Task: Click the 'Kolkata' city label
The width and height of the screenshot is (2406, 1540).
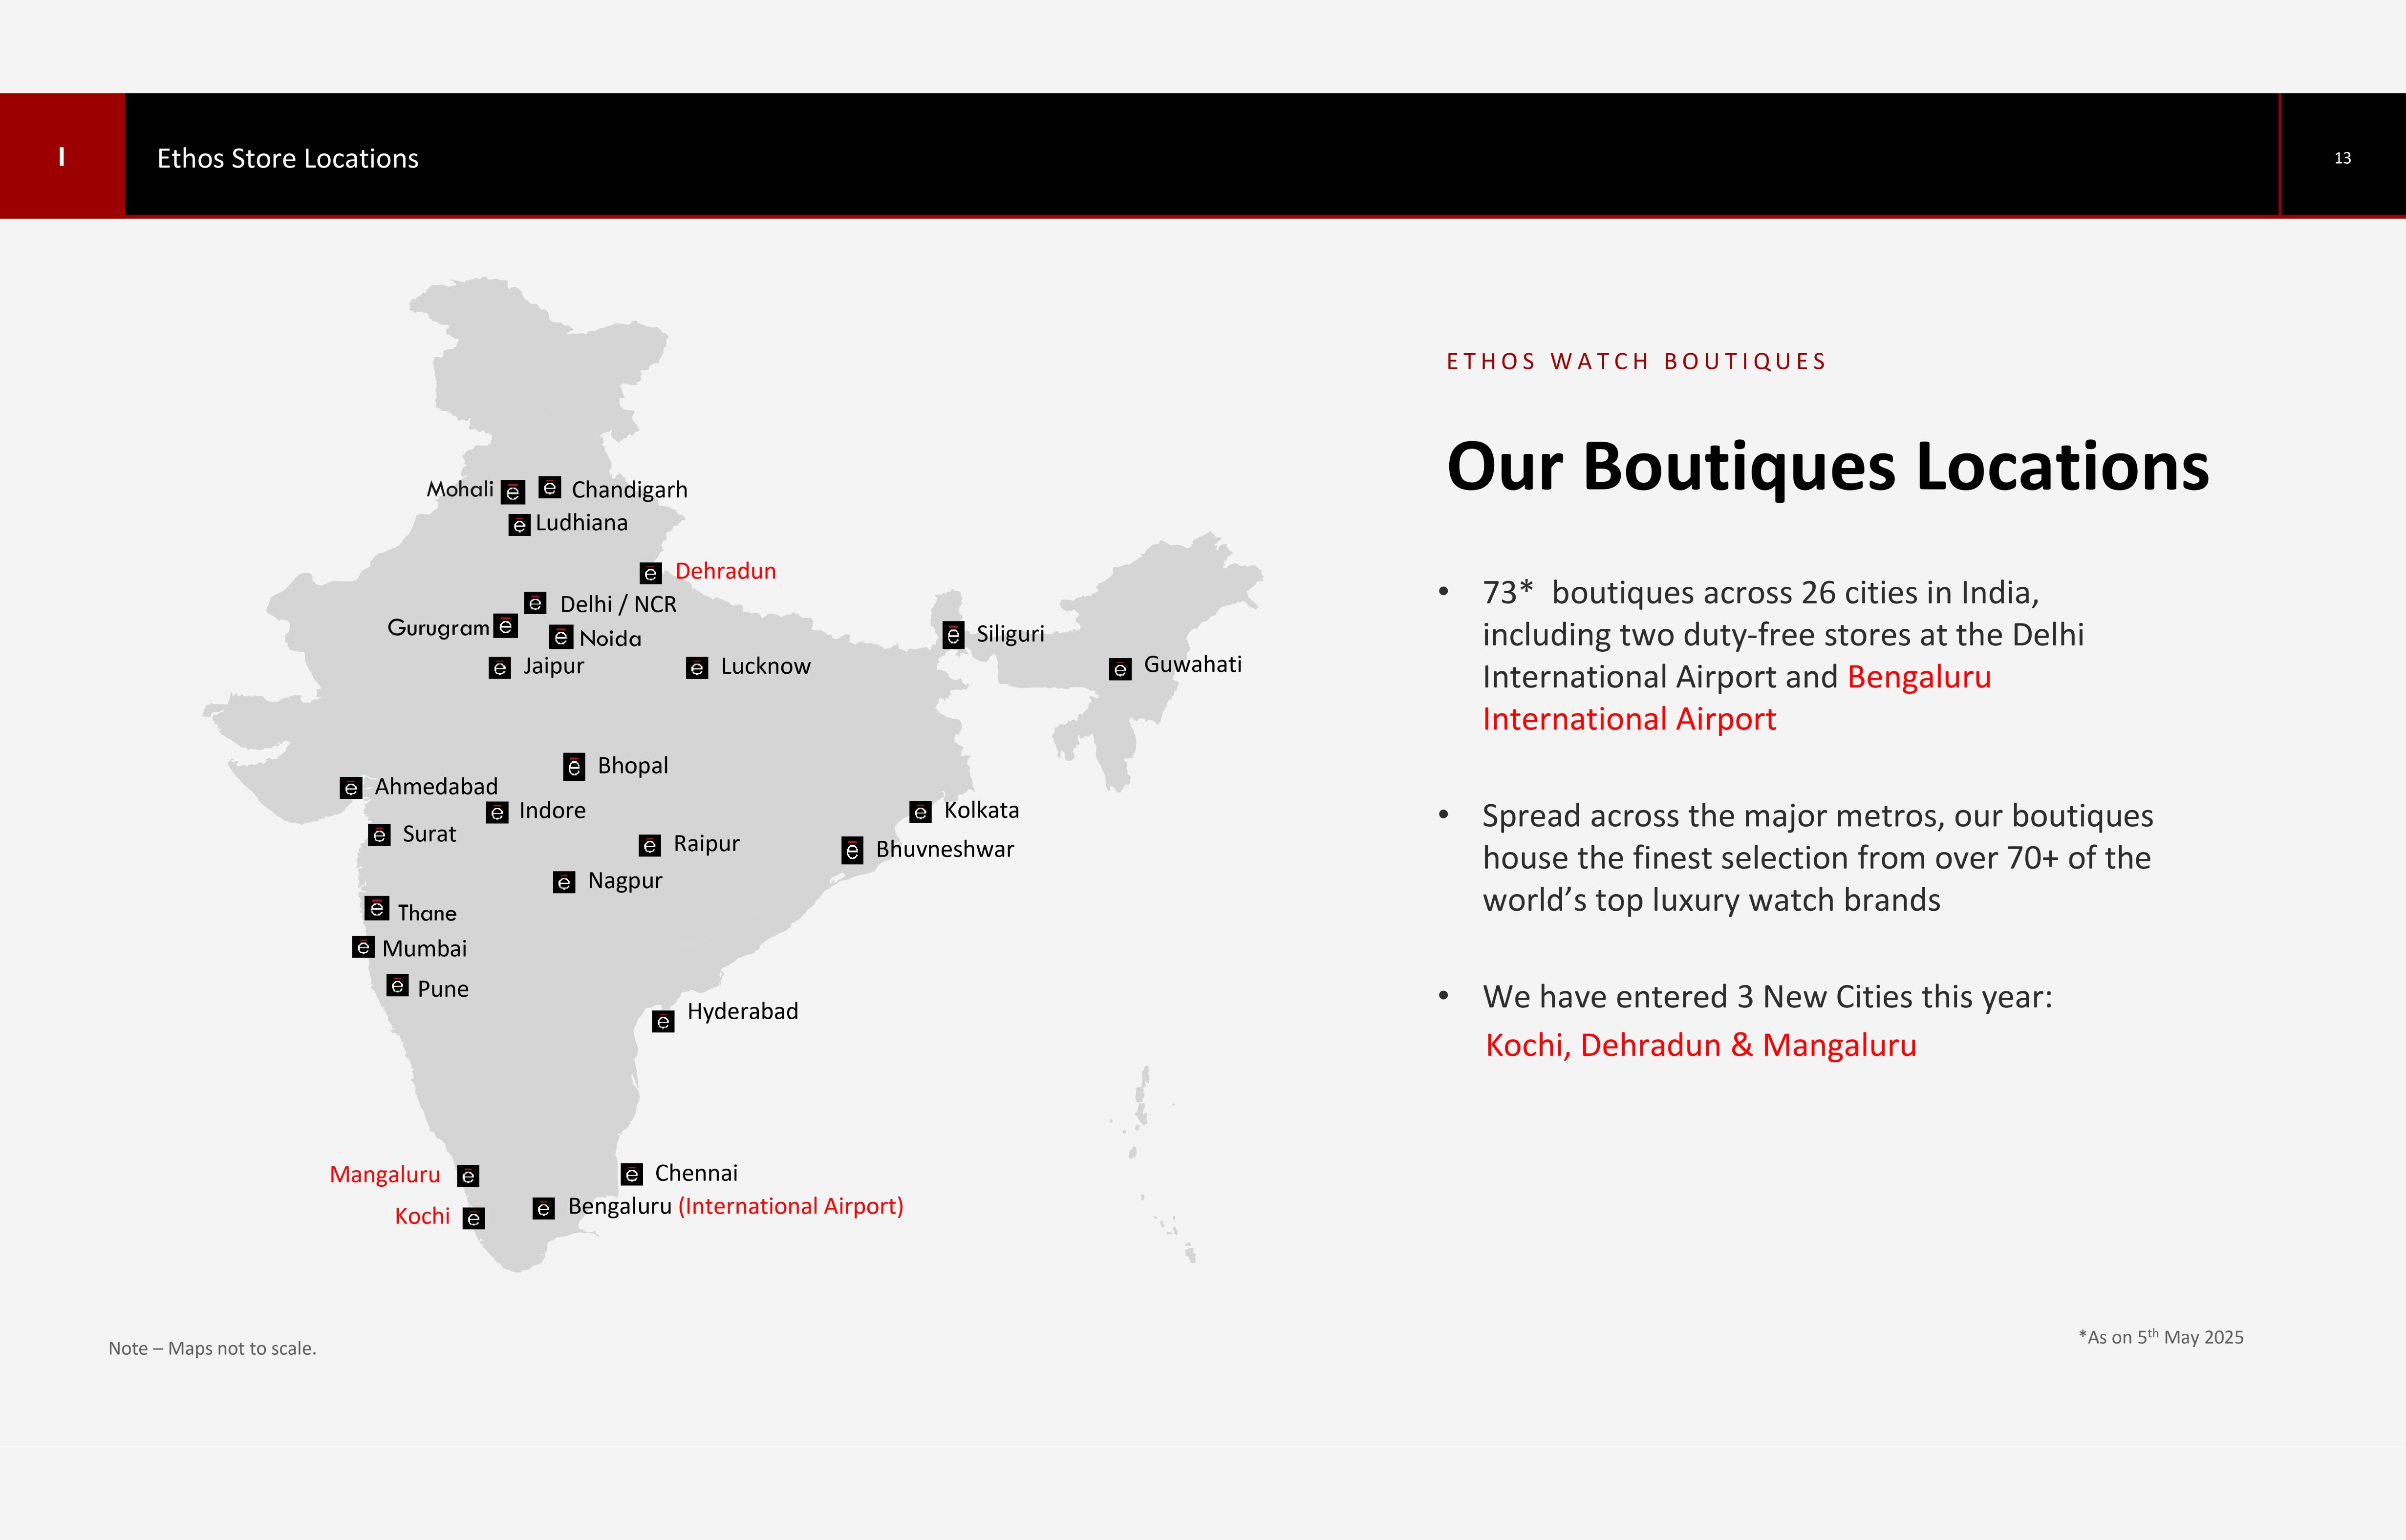Action: pos(982,810)
